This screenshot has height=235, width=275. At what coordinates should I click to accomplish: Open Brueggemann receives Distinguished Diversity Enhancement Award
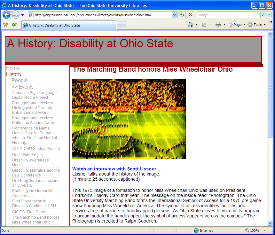pyautogui.click(x=32, y=107)
